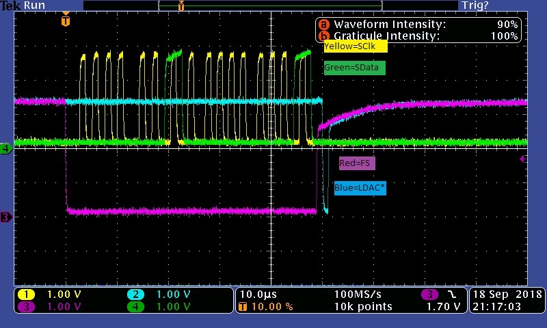547x328 pixels.
Task: Click the channel 4 1.00 V scale
Action: click(x=173, y=307)
